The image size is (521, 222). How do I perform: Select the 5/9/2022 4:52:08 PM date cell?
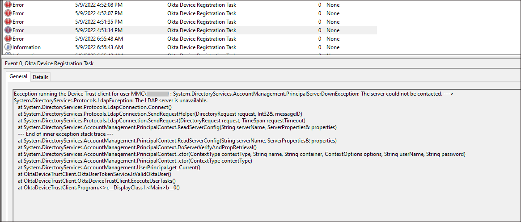coord(98,5)
